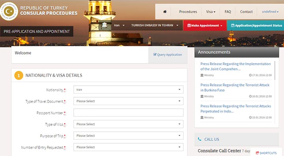Click the Application/Appointment Status button
284x156 pixels.
255,25
